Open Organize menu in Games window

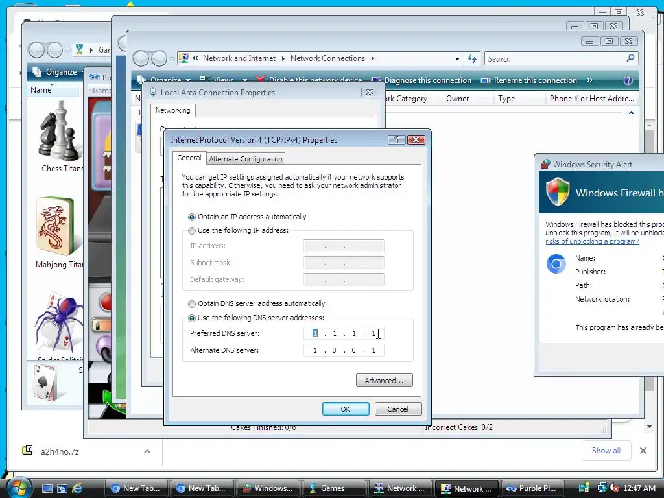tap(57, 72)
